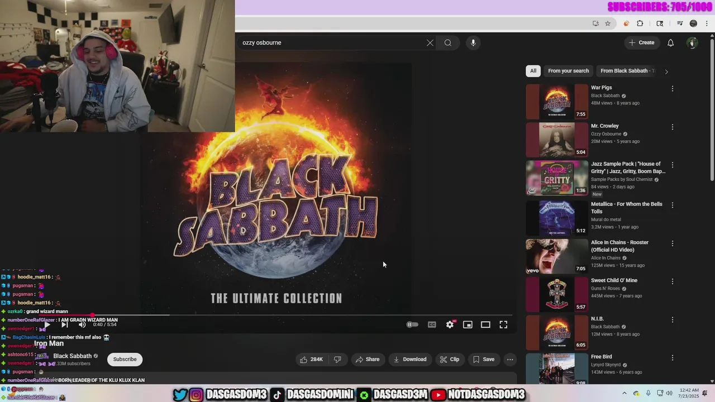Open the Mr. Crowley thumbnail
The height and width of the screenshot is (402, 715).
pyautogui.click(x=557, y=140)
